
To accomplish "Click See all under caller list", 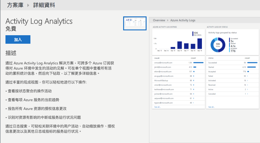I will 157,107.
